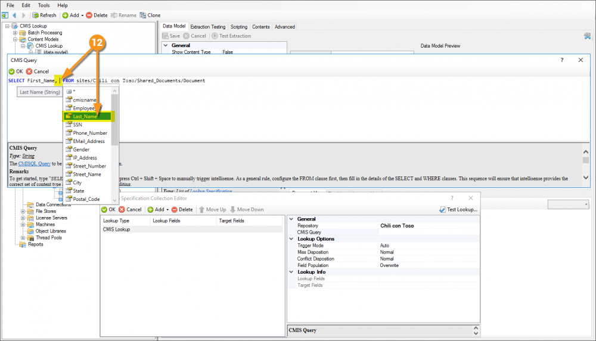Switch to the Extraction Testing tab
Image resolution: width=596 pixels, height=341 pixels.
pyautogui.click(x=207, y=27)
